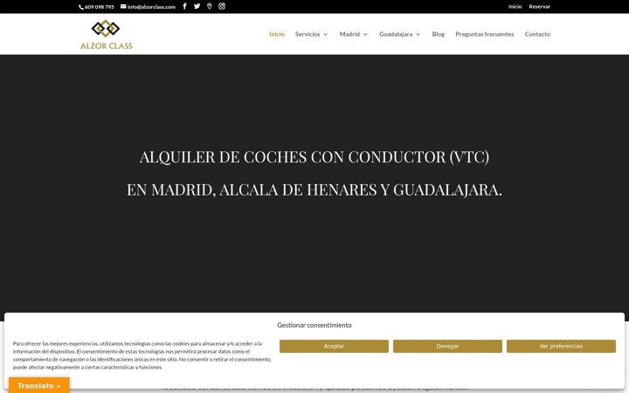Reject cookies with Denegar button

tap(447, 346)
